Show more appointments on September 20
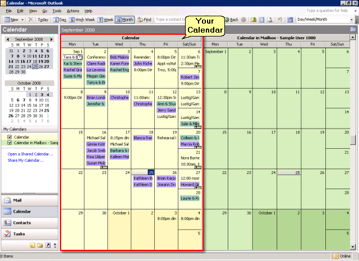Image resolution: width=359 pixels, height=261 pixels. point(198,147)
